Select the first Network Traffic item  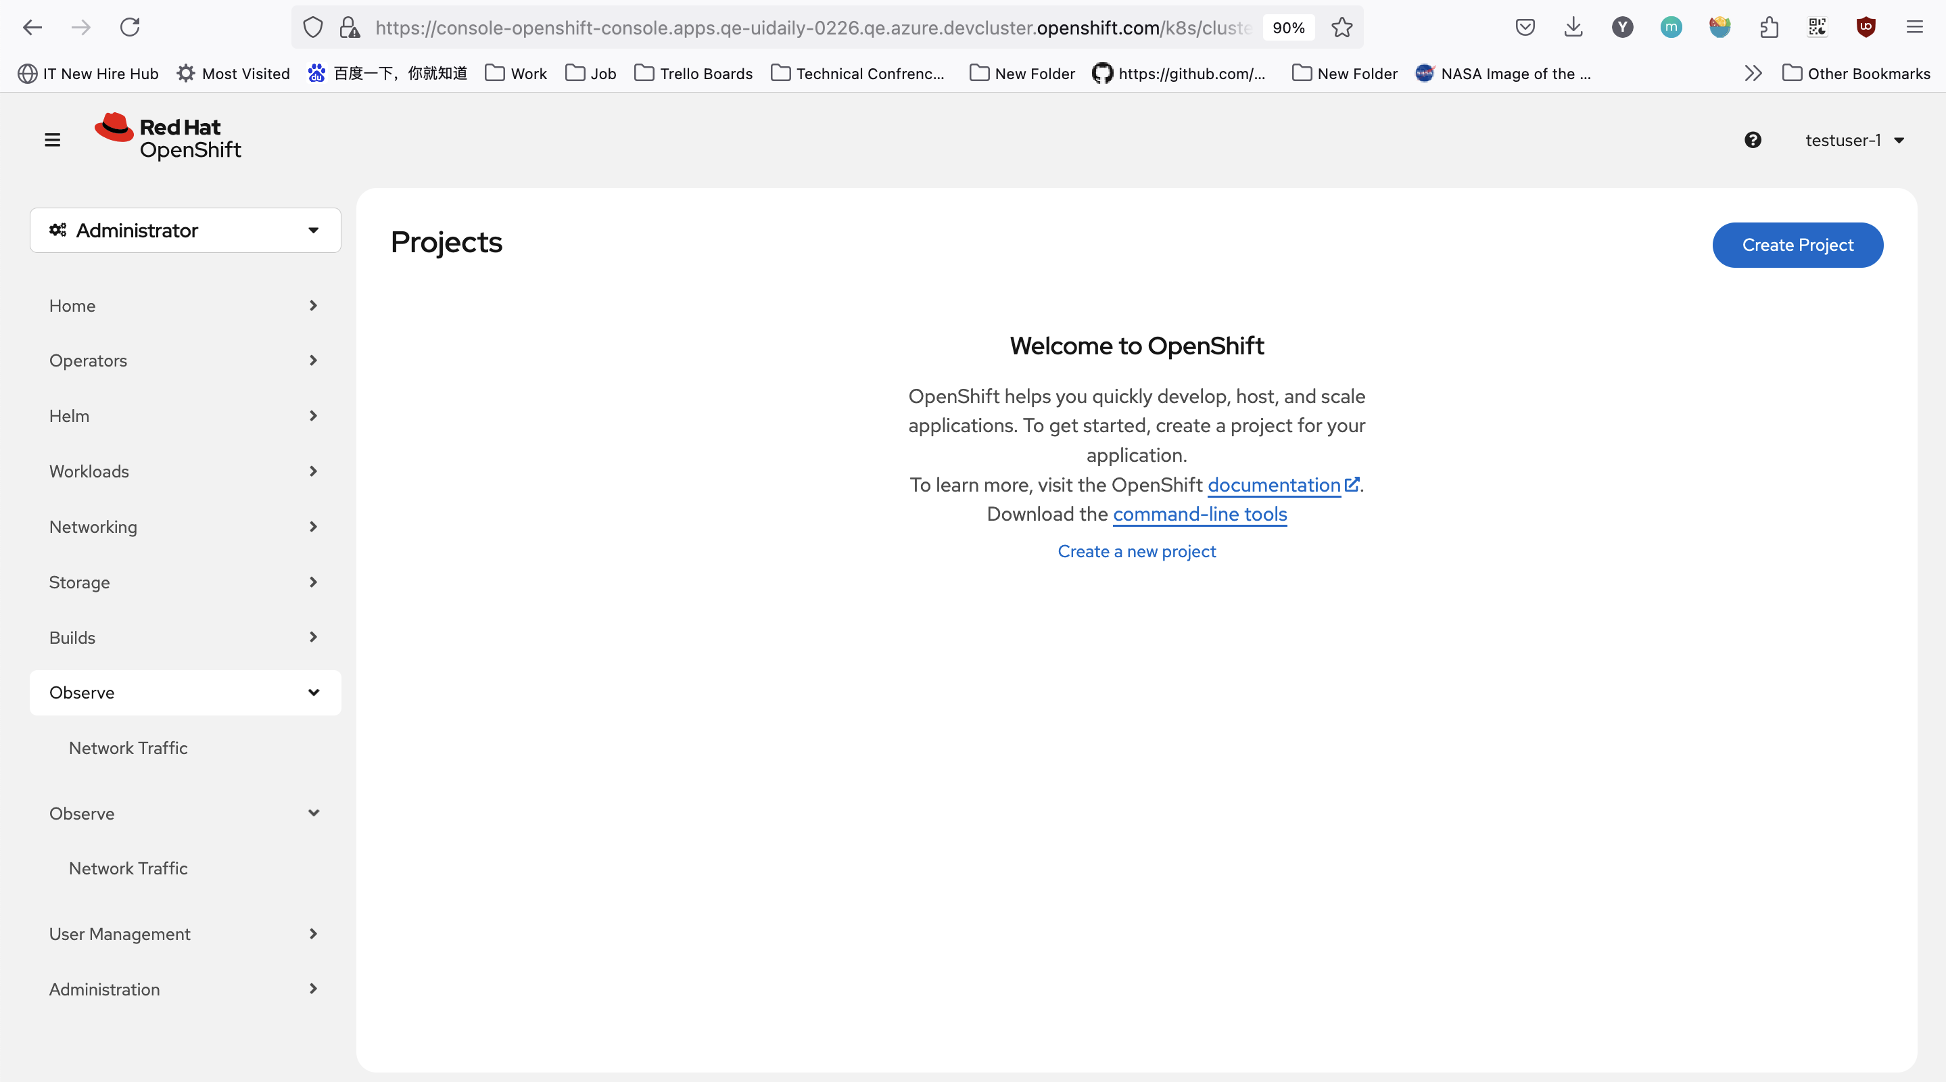128,748
